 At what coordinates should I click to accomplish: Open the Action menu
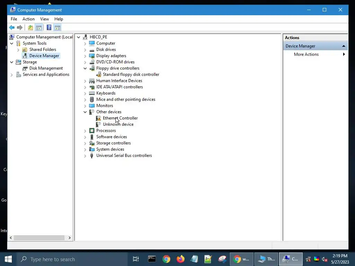(x=28, y=19)
